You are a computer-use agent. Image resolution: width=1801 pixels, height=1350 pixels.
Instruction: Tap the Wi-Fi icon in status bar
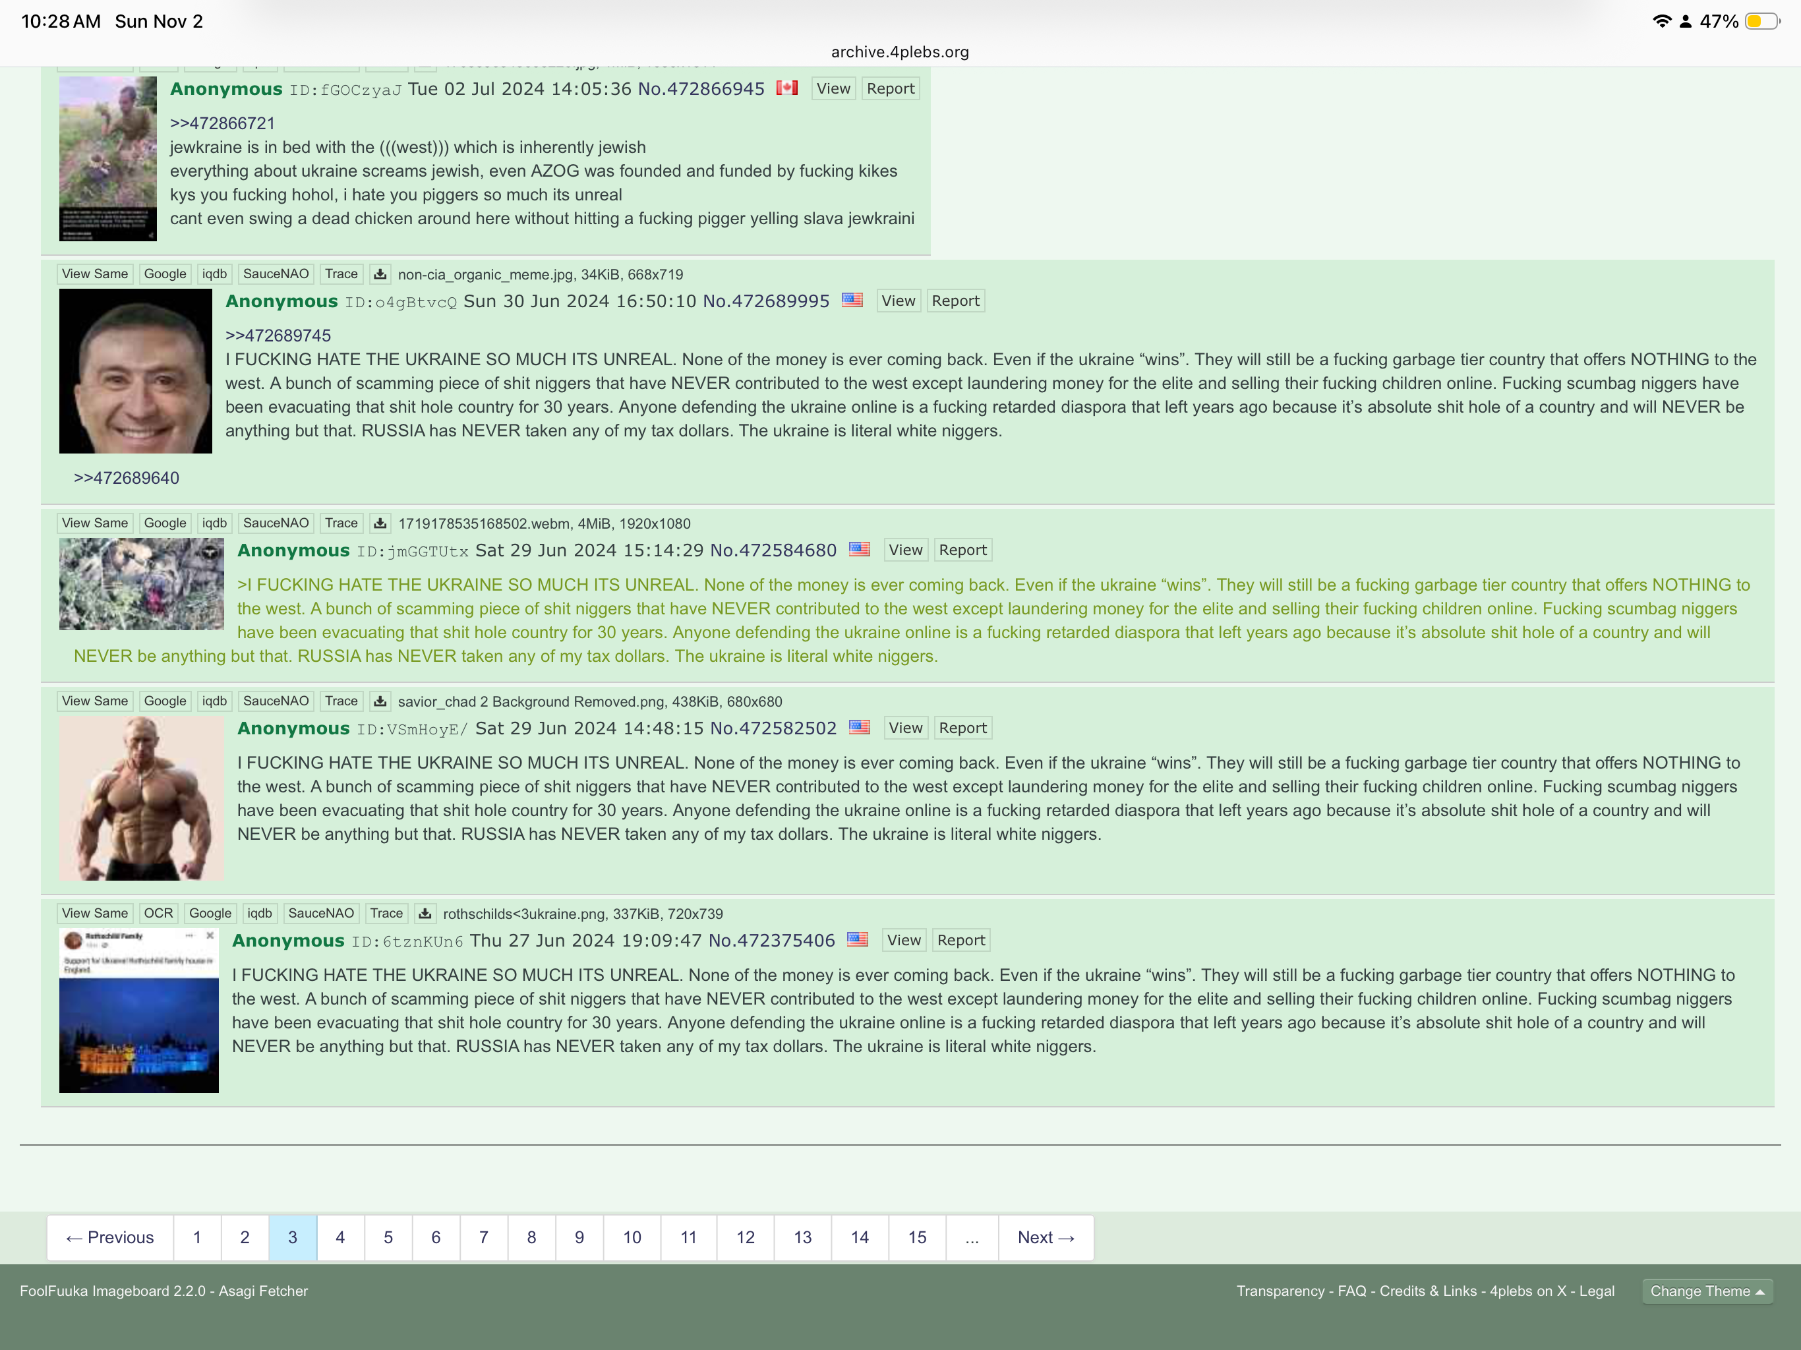[x=1661, y=21]
